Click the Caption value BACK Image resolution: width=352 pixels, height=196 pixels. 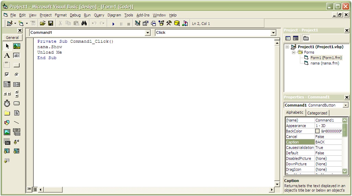pyautogui.click(x=320, y=142)
